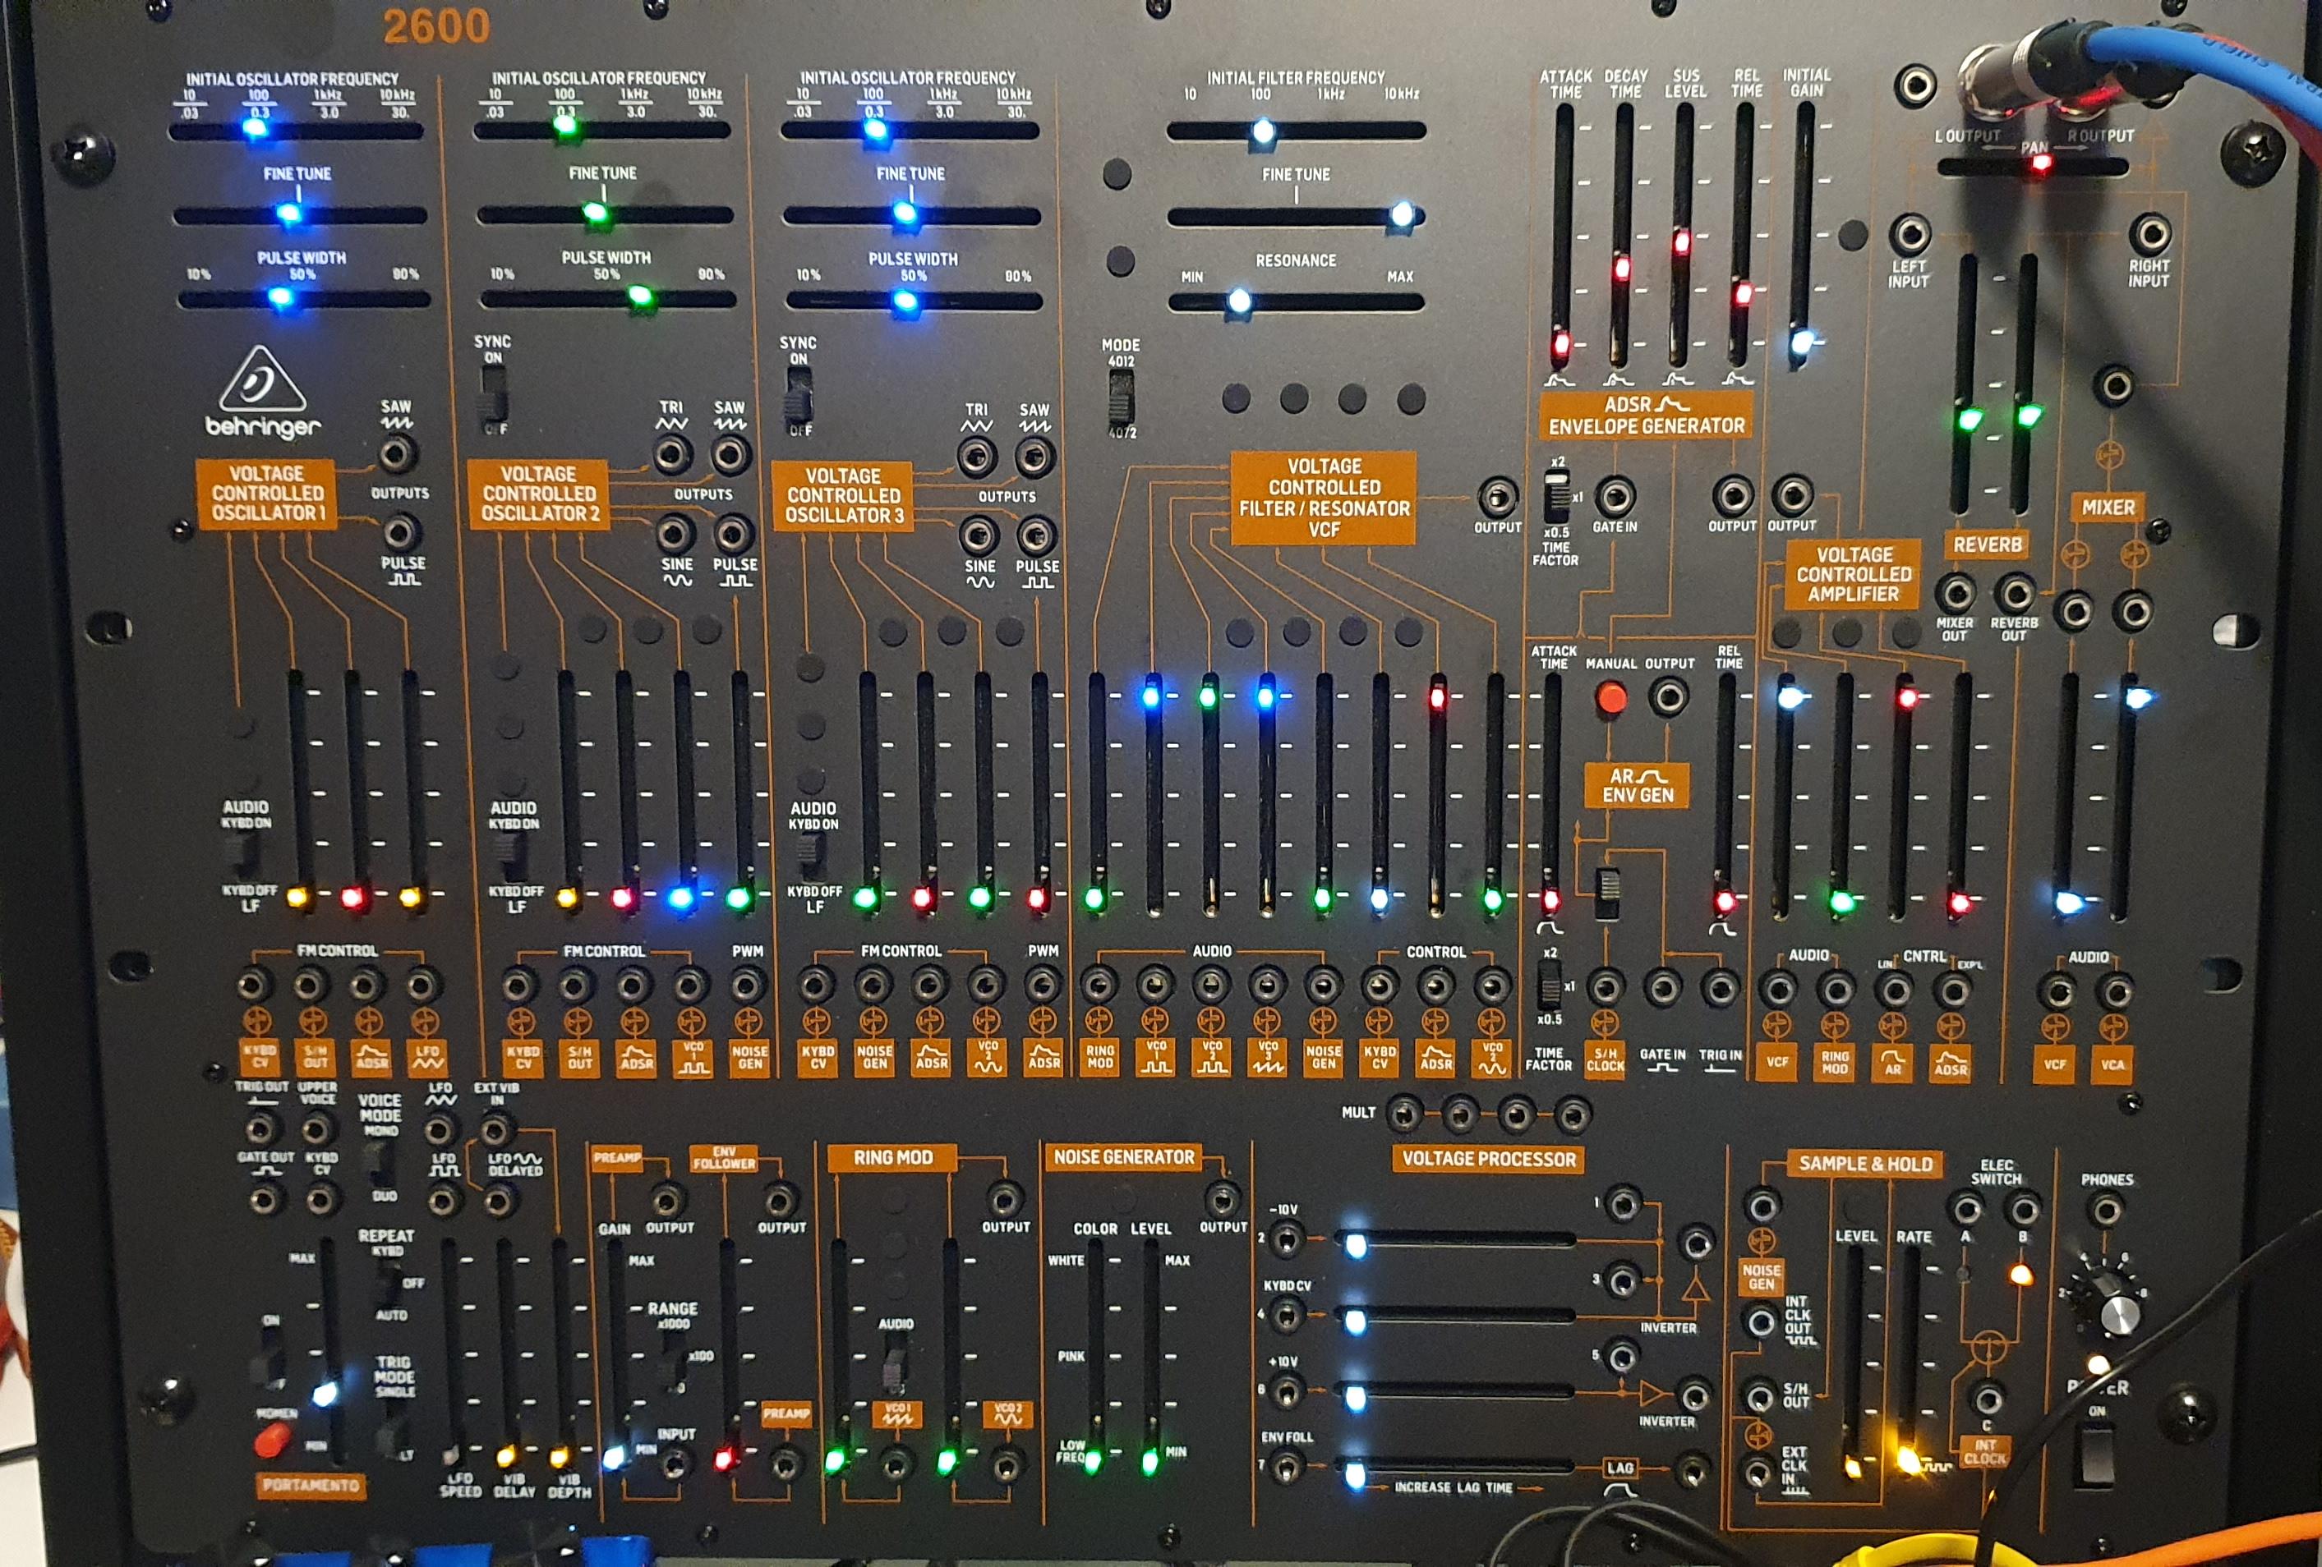Move the ADSR Sus Level slider

pyautogui.click(x=1682, y=243)
